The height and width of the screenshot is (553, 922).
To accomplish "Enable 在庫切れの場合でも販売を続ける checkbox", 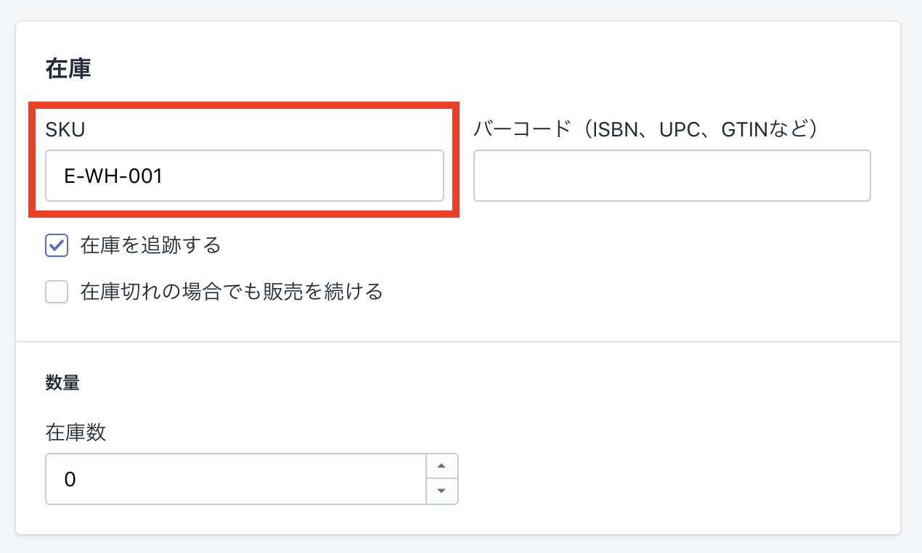I will (x=57, y=292).
